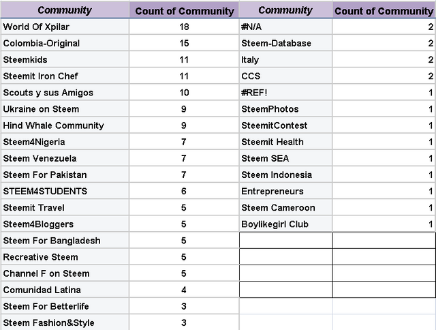Screen dimensions: 436x330
Task: Click the left Community column header
Action: coord(65,10)
